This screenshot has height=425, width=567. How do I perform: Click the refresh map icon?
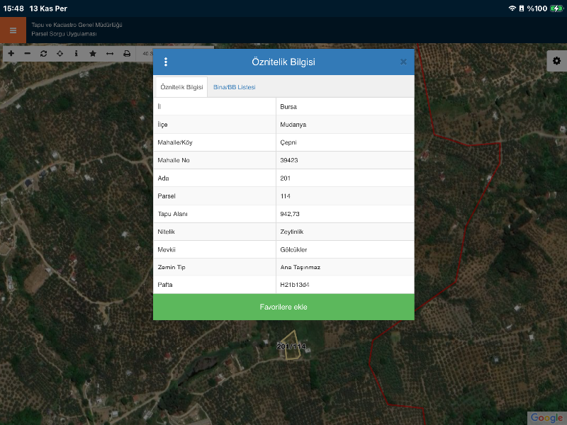[x=44, y=54]
